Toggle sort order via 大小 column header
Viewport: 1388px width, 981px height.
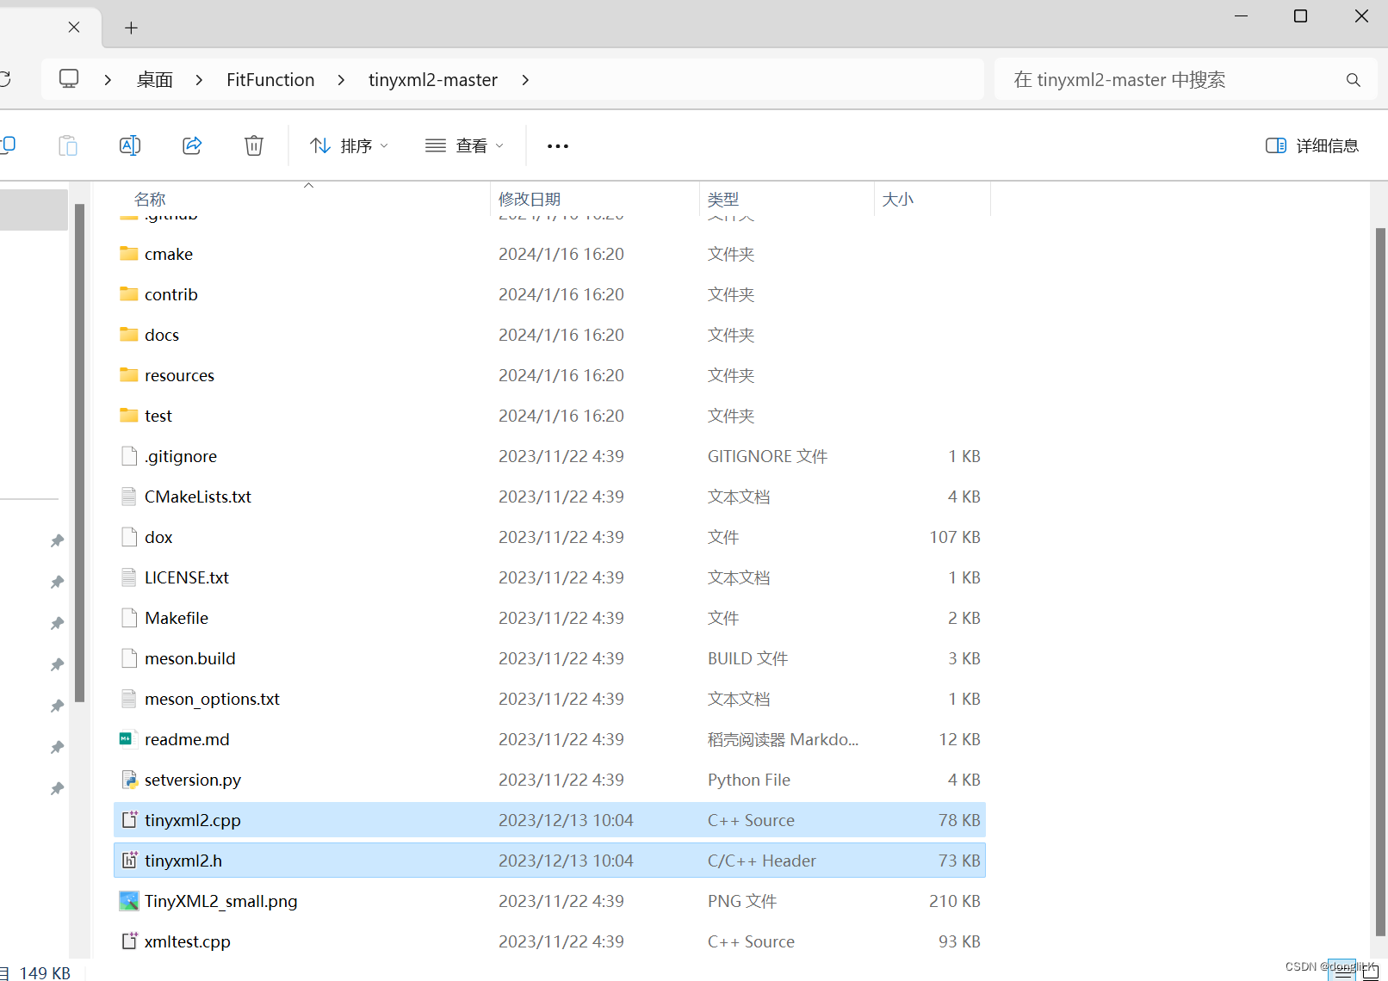click(x=898, y=199)
